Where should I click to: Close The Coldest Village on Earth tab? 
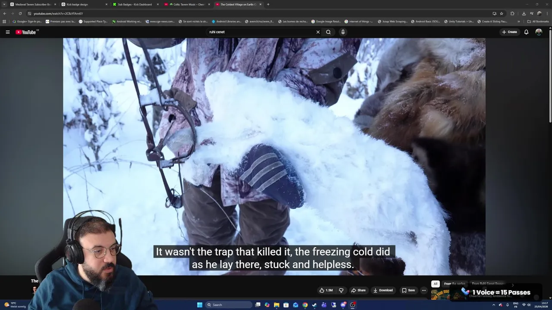[260, 4]
